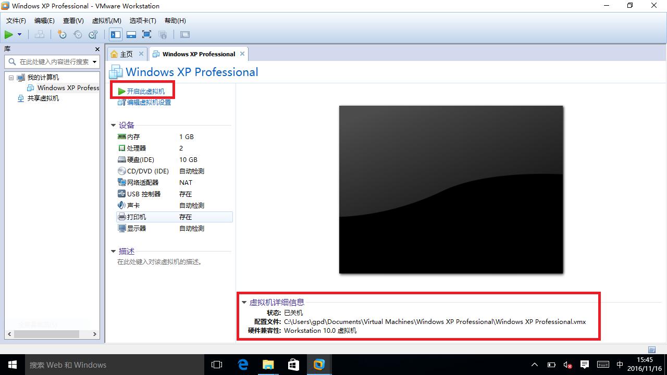
Task: Toggle the library panel visibility
Action: tap(116, 34)
